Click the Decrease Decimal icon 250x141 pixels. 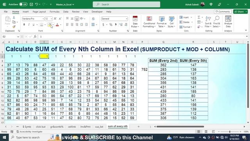coord(126,25)
